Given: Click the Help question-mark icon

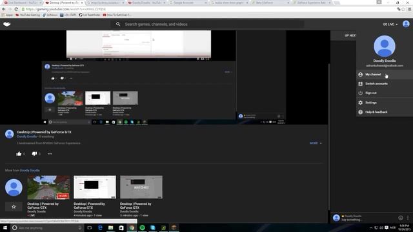Looking at the screenshot, I should pyautogui.click(x=360, y=112).
